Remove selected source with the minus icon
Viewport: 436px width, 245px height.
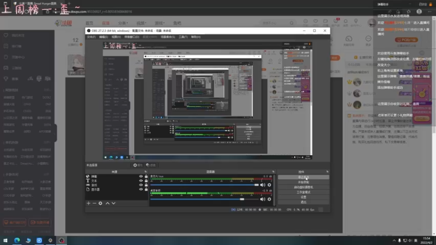point(94,203)
